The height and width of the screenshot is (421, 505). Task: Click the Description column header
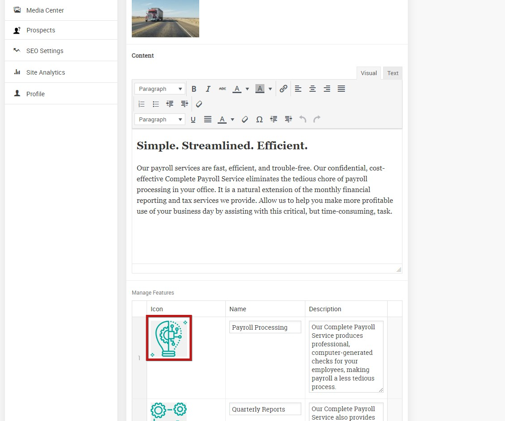[325, 309]
